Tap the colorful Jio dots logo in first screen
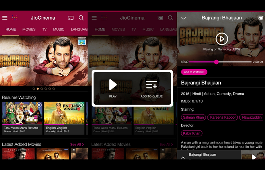 pyautogui.click(x=15, y=18)
